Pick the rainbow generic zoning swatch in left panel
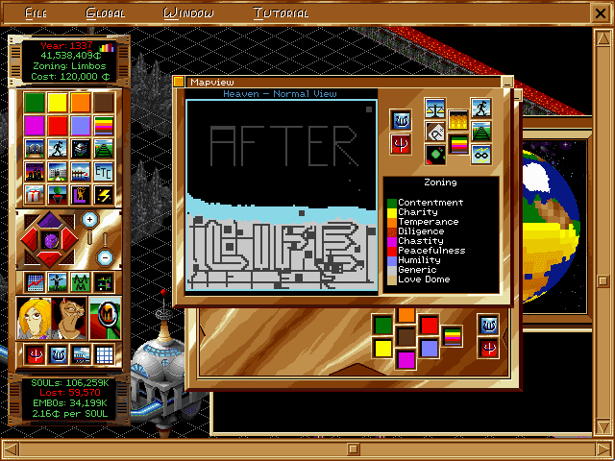The image size is (615, 461). coord(104,126)
